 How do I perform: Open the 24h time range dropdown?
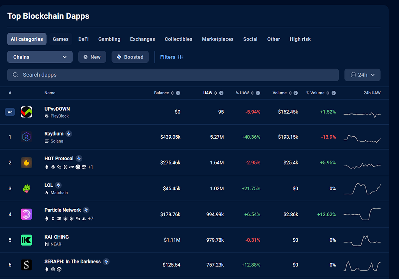point(362,75)
